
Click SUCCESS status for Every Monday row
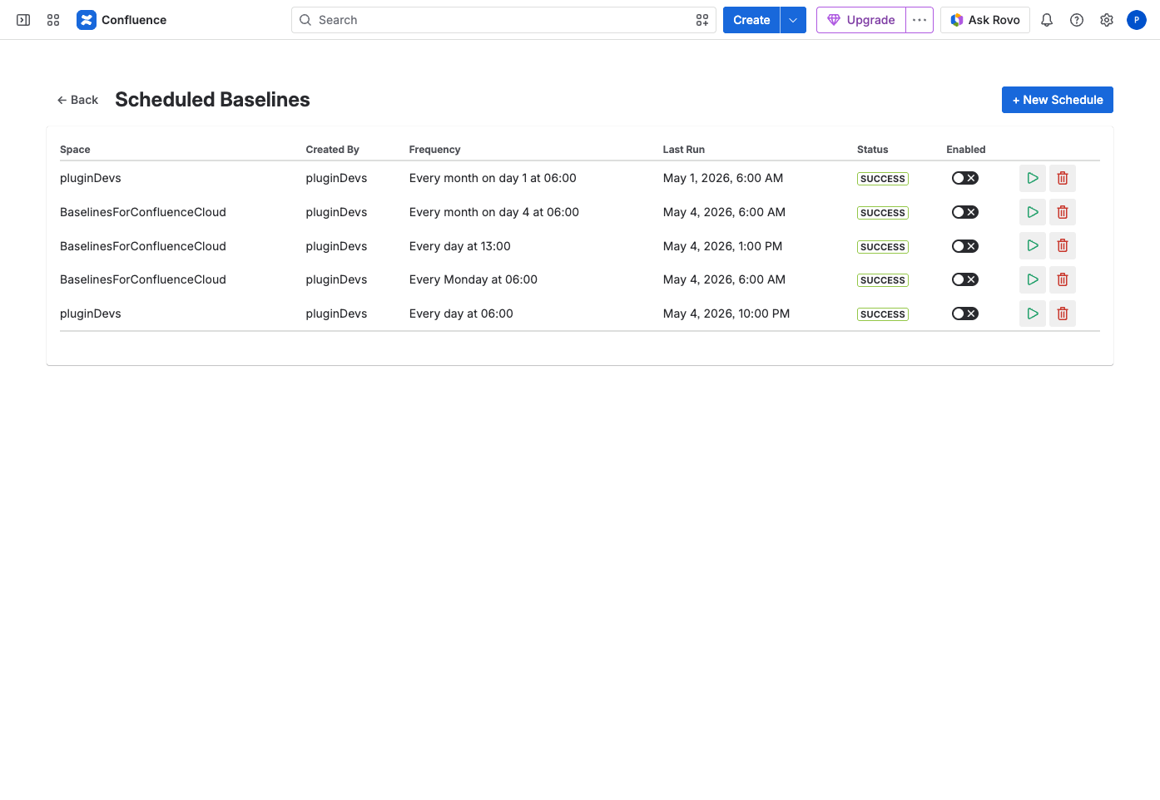[x=883, y=280]
